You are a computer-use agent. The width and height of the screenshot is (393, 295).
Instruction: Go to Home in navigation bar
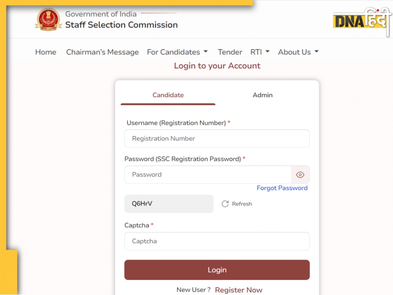tap(46, 52)
